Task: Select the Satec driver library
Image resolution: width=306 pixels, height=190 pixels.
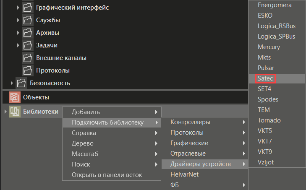Action: [x=266, y=78]
